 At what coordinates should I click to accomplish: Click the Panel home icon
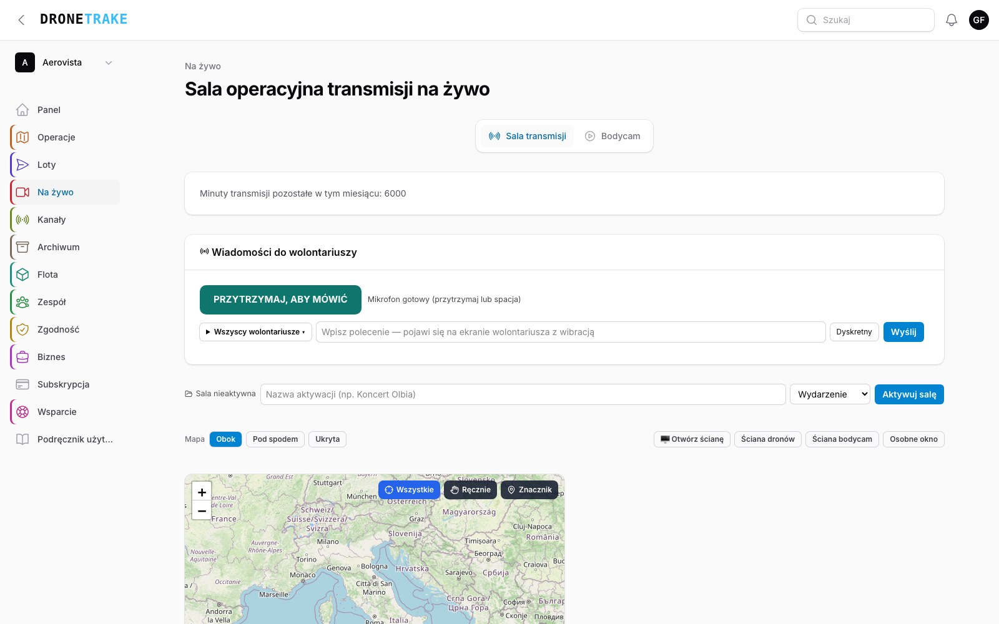click(22, 110)
